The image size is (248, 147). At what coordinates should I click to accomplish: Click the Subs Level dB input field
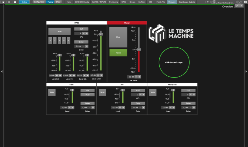coord(64,108)
